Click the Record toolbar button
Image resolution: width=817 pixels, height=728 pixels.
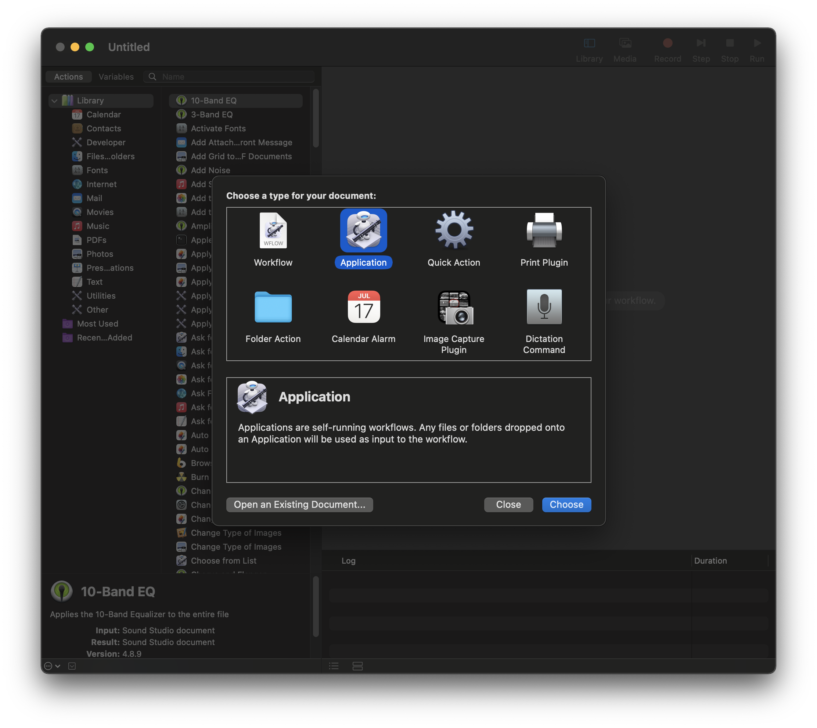click(667, 50)
